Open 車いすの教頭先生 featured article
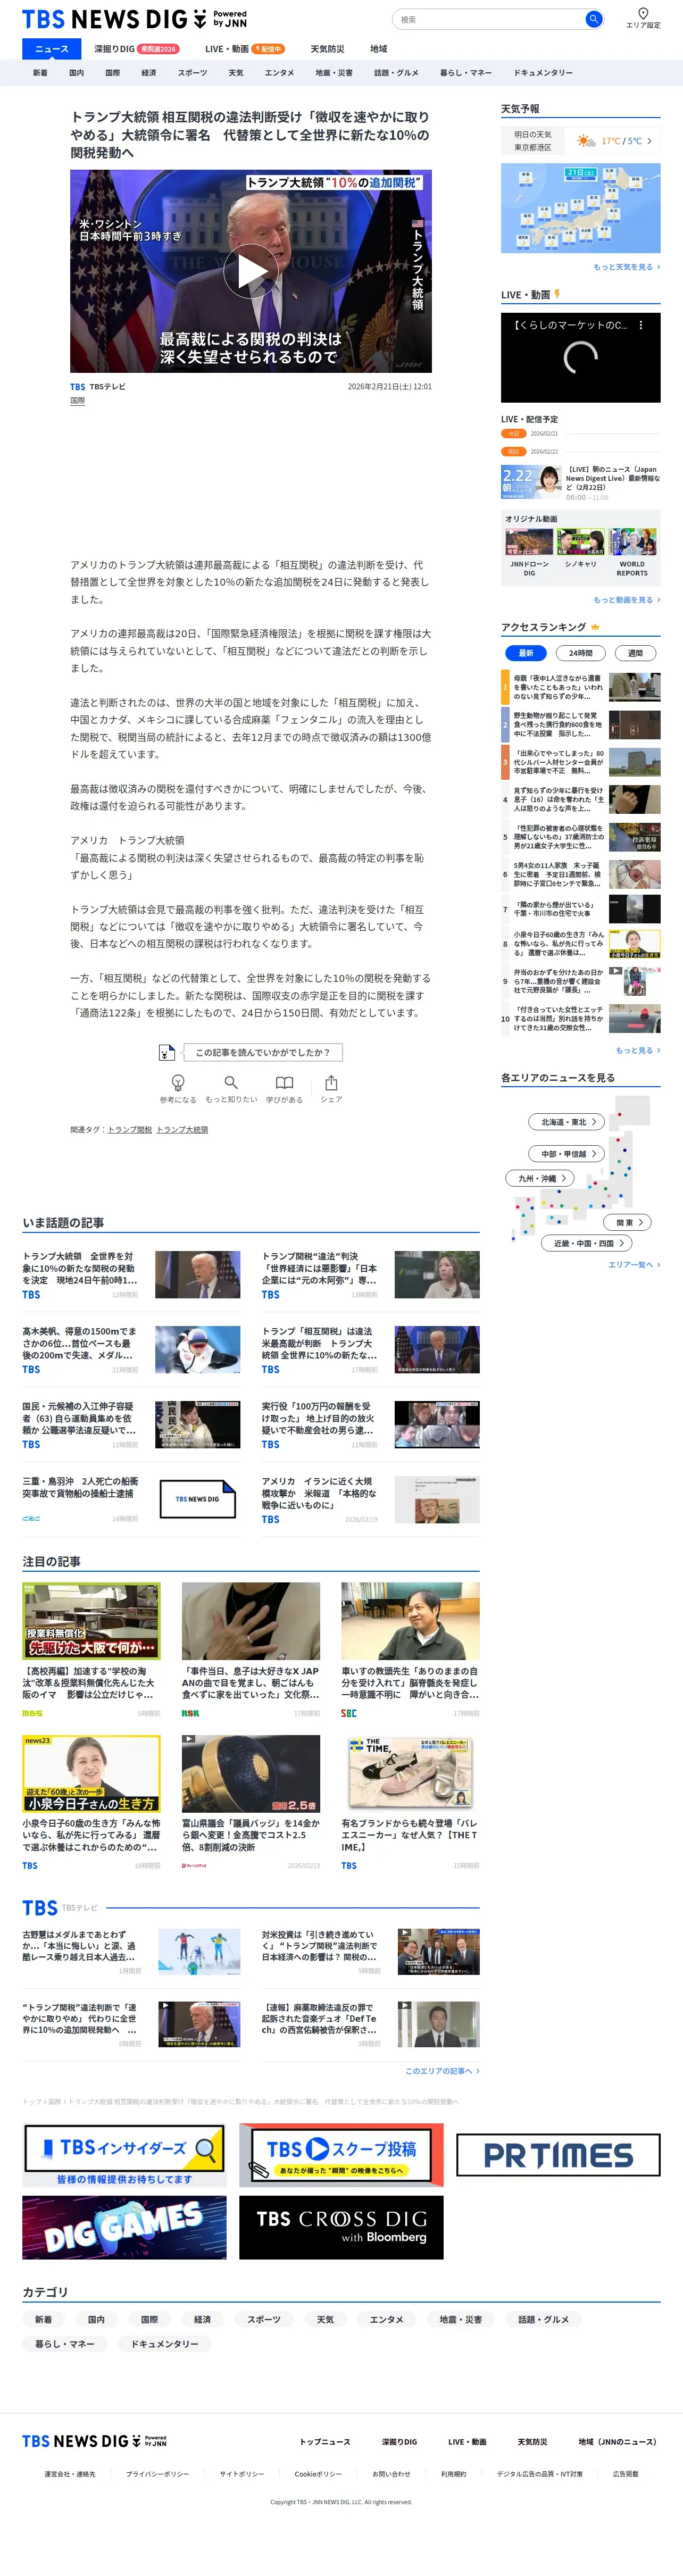The width and height of the screenshot is (683, 2576). point(410,1649)
